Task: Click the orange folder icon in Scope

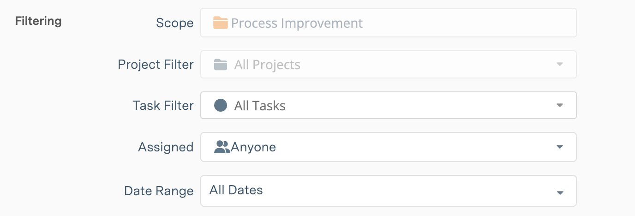Action: [221, 23]
